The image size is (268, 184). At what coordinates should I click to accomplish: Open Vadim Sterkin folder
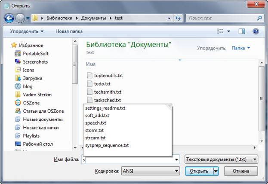37,95
